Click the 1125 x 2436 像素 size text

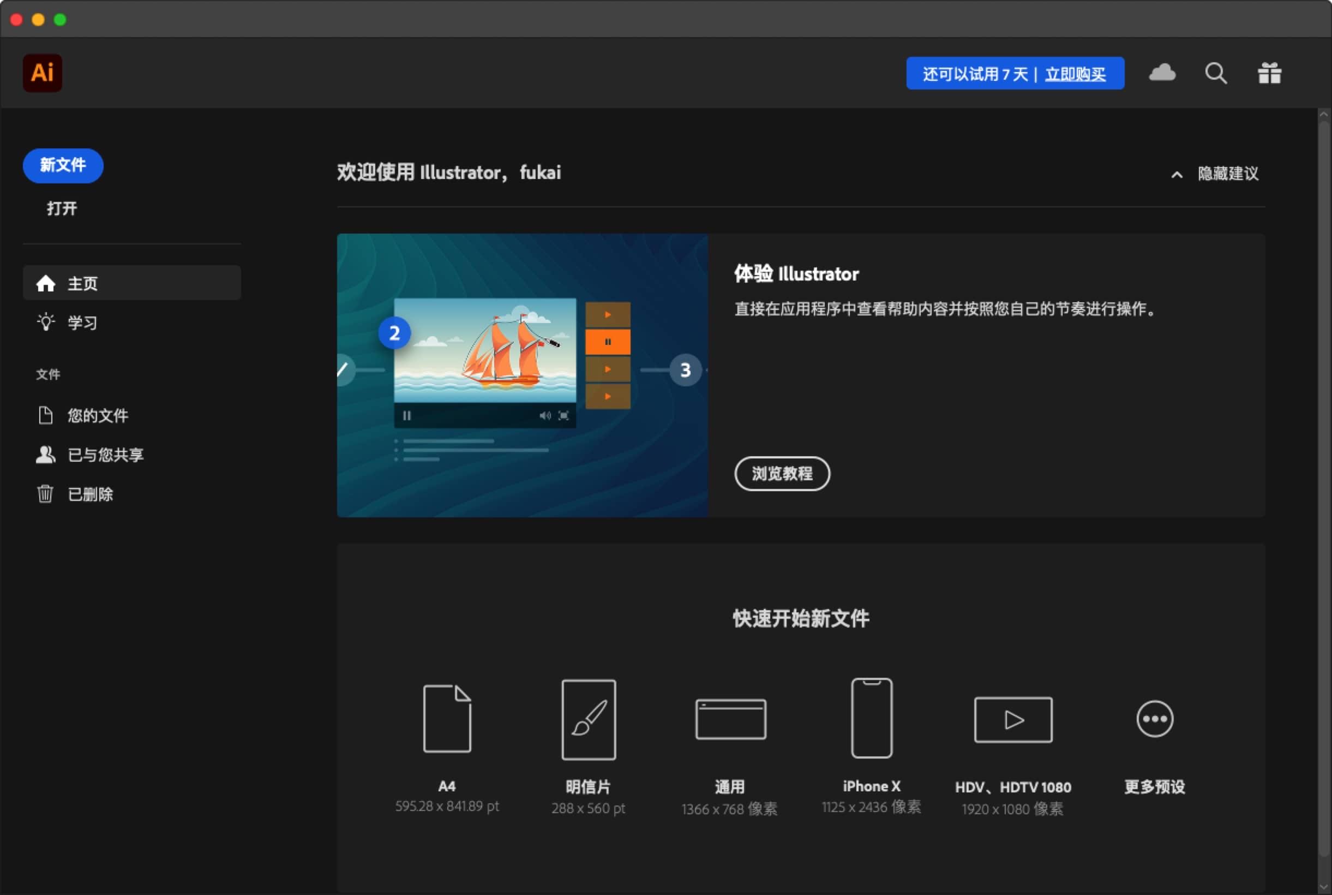tap(871, 807)
